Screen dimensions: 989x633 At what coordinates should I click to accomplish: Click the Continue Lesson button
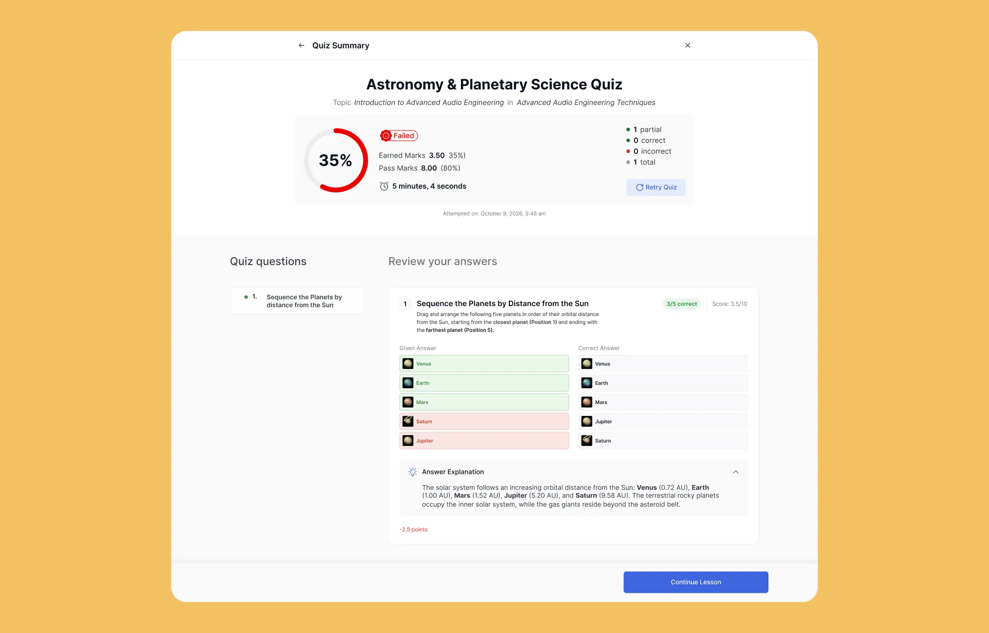696,582
